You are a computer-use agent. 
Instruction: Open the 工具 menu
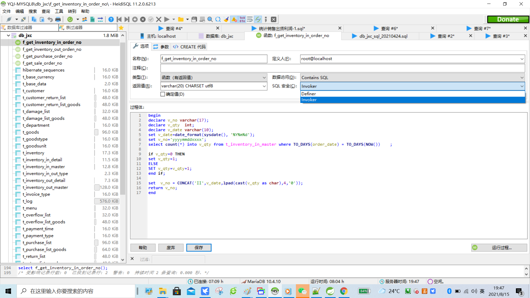59,11
